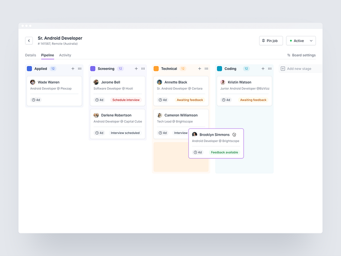Click Sr. Android Developer @ Certara text
The width and height of the screenshot is (341, 256).
coord(179,88)
